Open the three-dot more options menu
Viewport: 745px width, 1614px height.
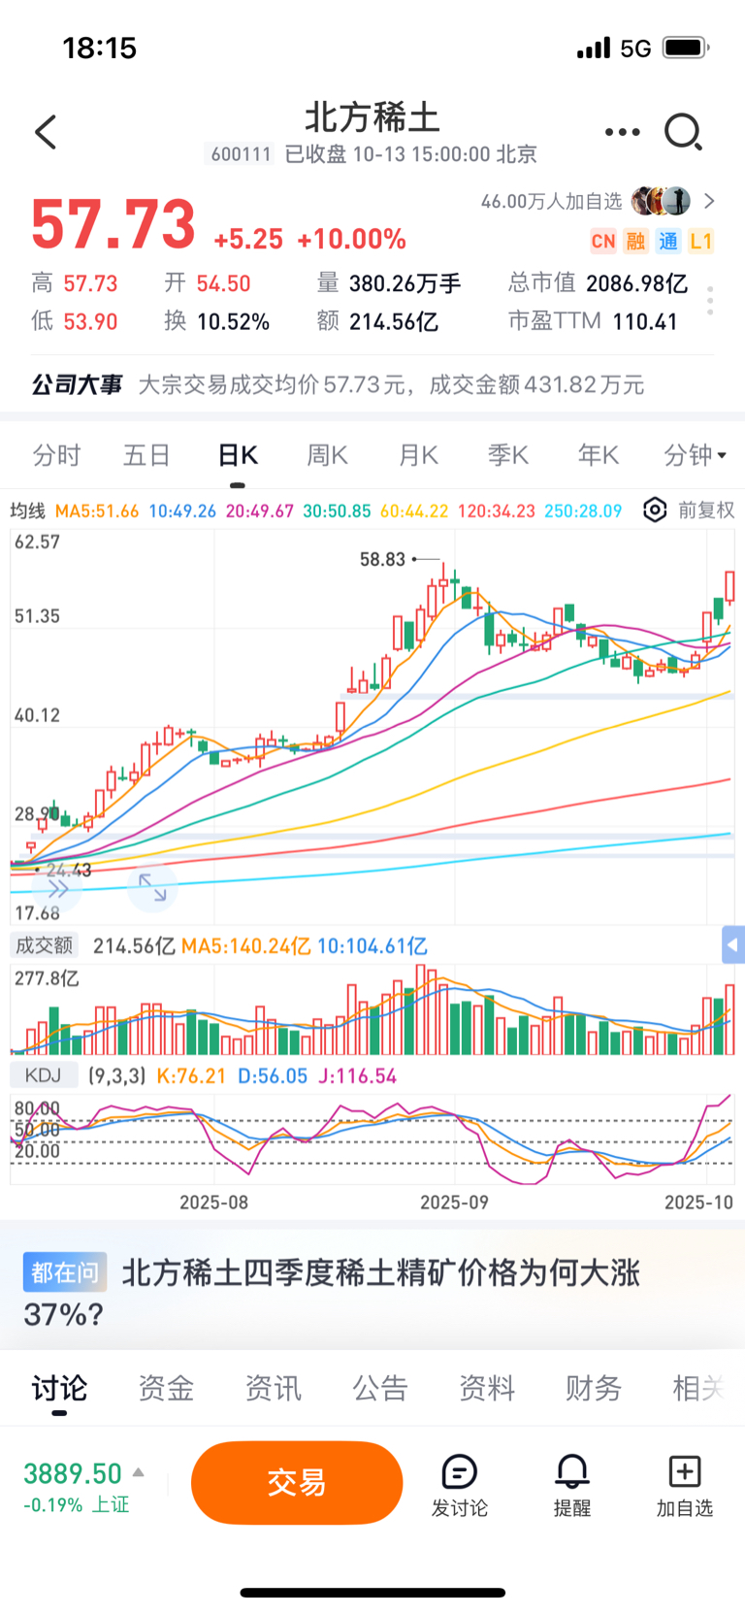coord(622,132)
